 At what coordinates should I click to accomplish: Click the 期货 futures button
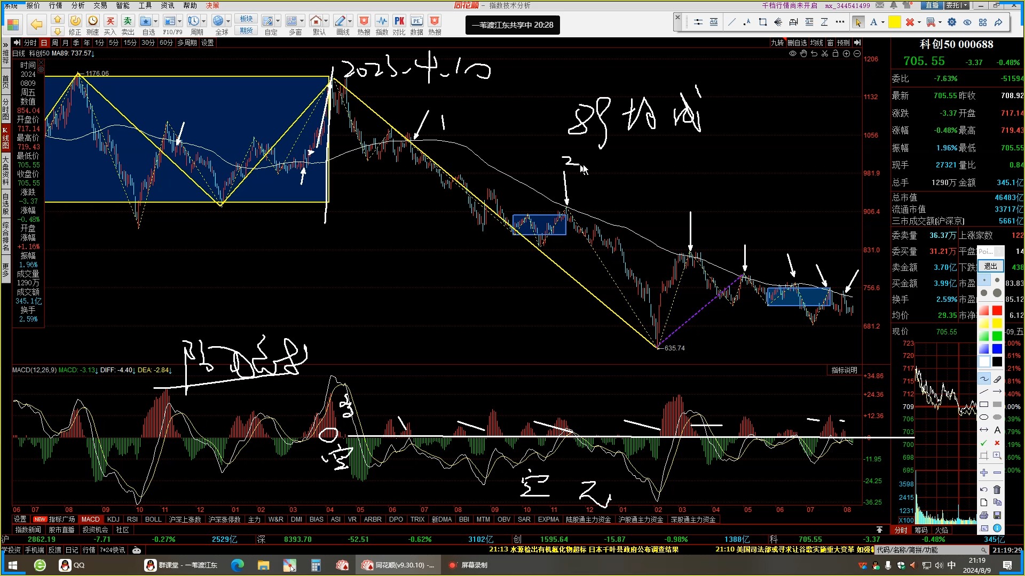[246, 30]
